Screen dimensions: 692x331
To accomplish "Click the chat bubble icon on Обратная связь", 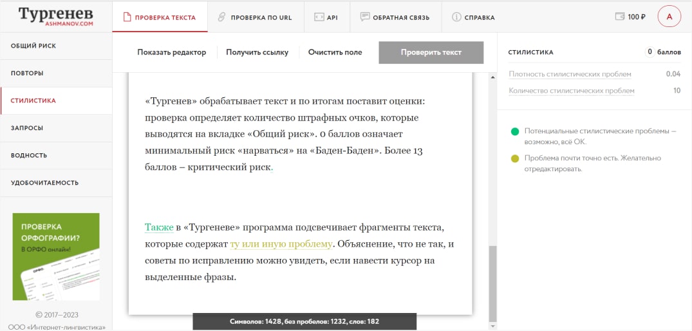I will point(364,17).
